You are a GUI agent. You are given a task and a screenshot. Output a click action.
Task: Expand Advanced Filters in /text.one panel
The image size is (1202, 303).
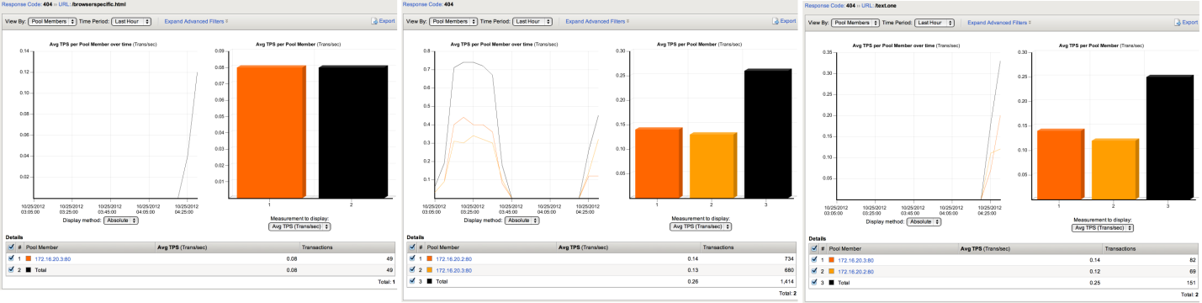(x=998, y=23)
